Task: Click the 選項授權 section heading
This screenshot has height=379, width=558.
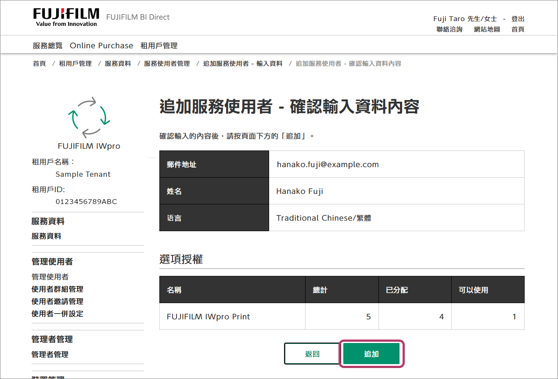Action: pos(181,259)
